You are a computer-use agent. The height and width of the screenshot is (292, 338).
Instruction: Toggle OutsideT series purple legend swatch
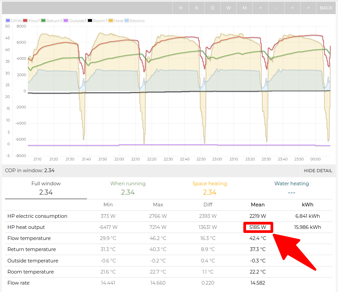click(66, 21)
